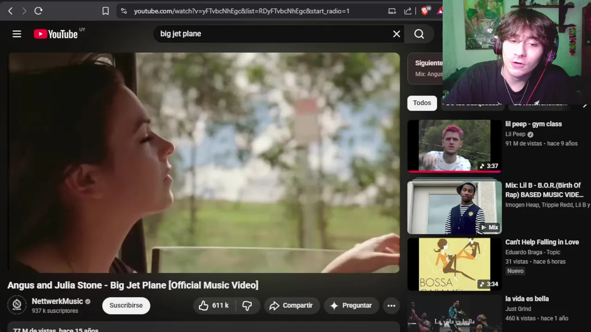The image size is (591, 332).
Task: Click the cast/media screen icon in address bar
Action: (x=392, y=11)
